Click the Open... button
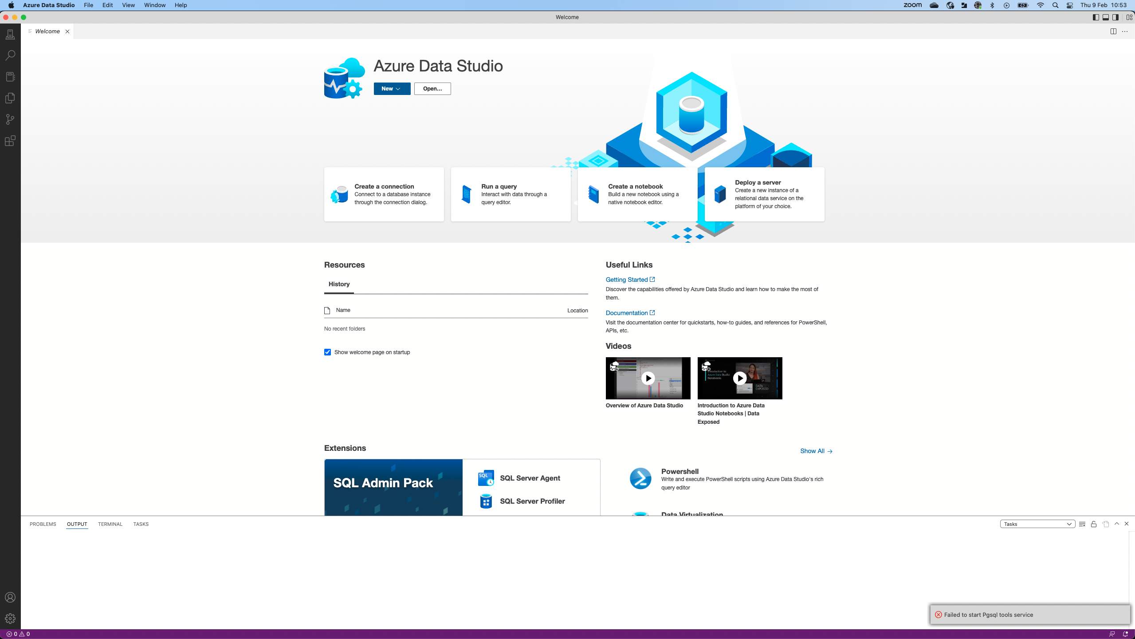The height and width of the screenshot is (639, 1135). pyautogui.click(x=432, y=89)
